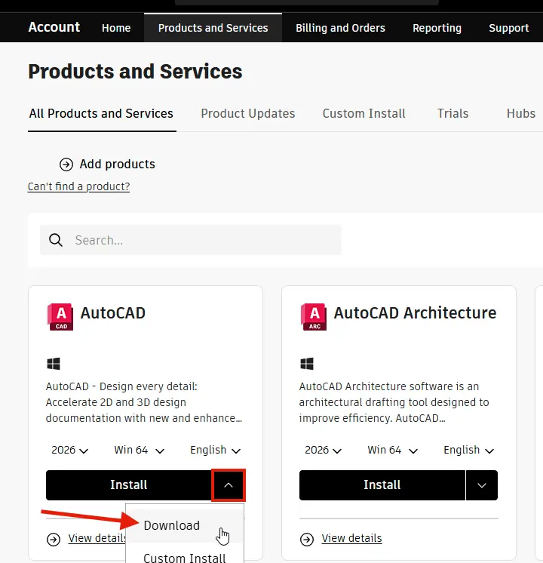
Task: Click Windows platform icon under AutoCAD
Action: tap(54, 364)
